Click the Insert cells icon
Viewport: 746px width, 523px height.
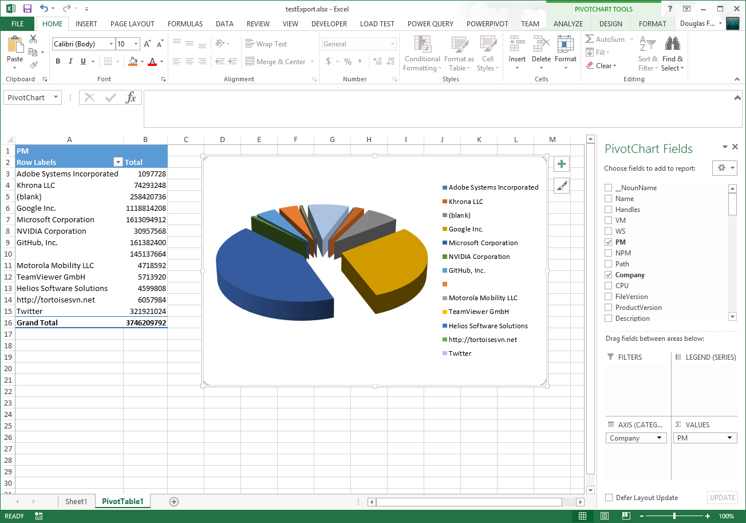pyautogui.click(x=517, y=45)
